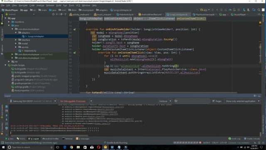Click the adapters breadcrumb in navigation bar
The height and width of the screenshot is (150, 266).
click(101, 10)
